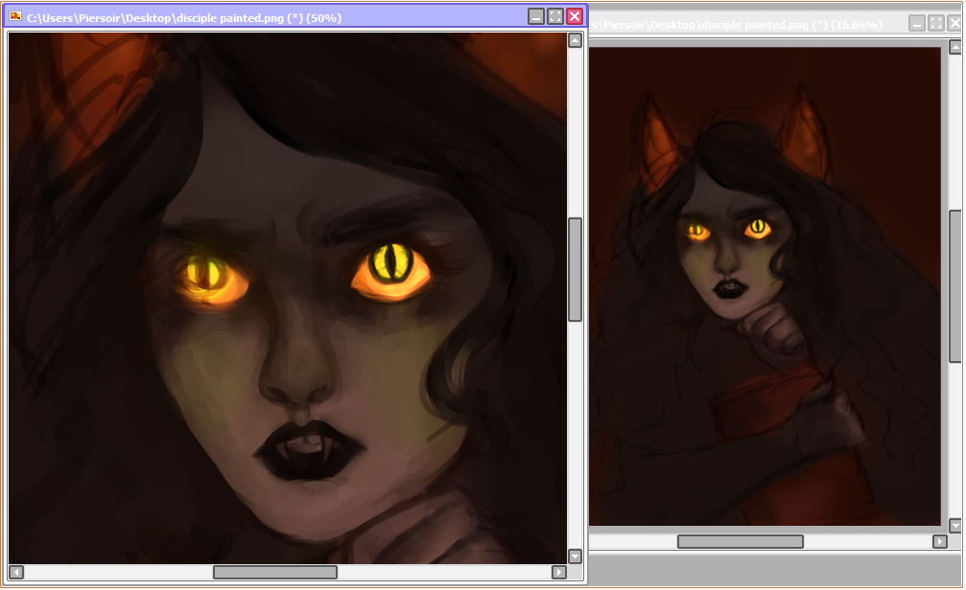
Task: Click the down arrow of the 16.66% window's vertical scrollbar
Action: tap(954, 526)
